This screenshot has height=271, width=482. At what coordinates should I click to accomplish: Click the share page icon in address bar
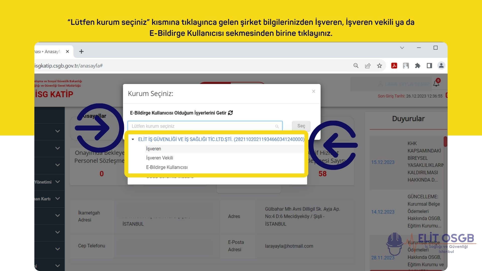[368, 66]
